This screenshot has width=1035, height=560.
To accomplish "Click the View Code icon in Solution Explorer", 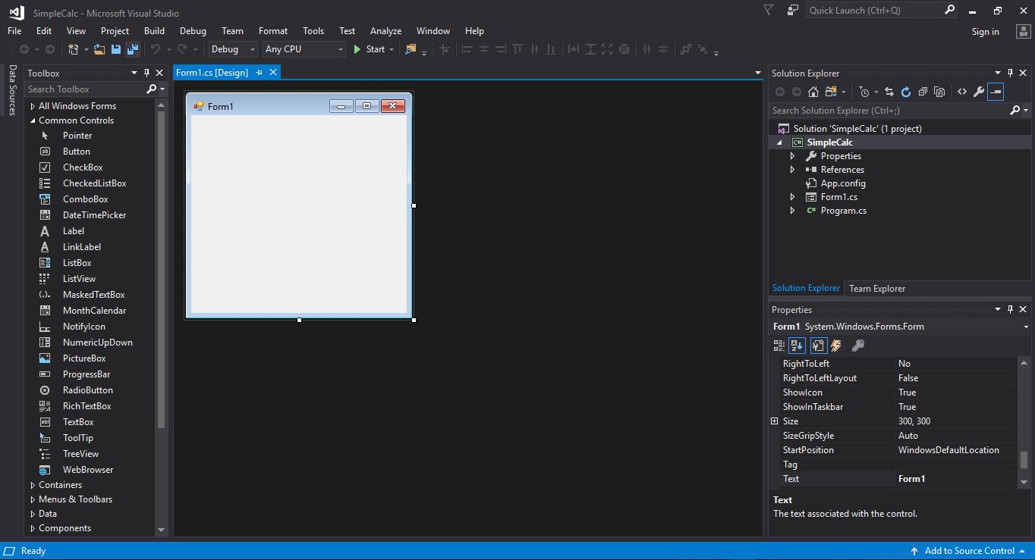I will [961, 92].
